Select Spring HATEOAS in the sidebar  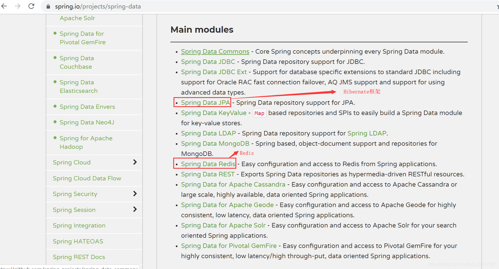coord(78,241)
